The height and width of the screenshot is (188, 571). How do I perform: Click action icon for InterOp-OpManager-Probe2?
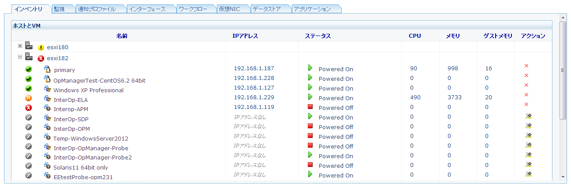click(528, 155)
